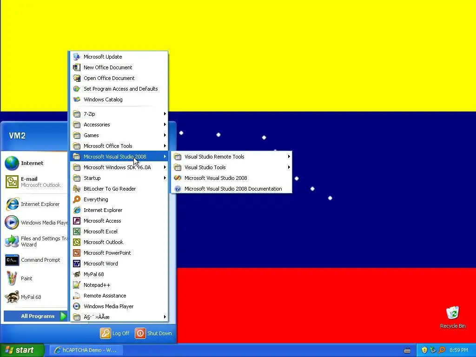Click E-mail Microsoft Outlook pinned icon

point(12,182)
